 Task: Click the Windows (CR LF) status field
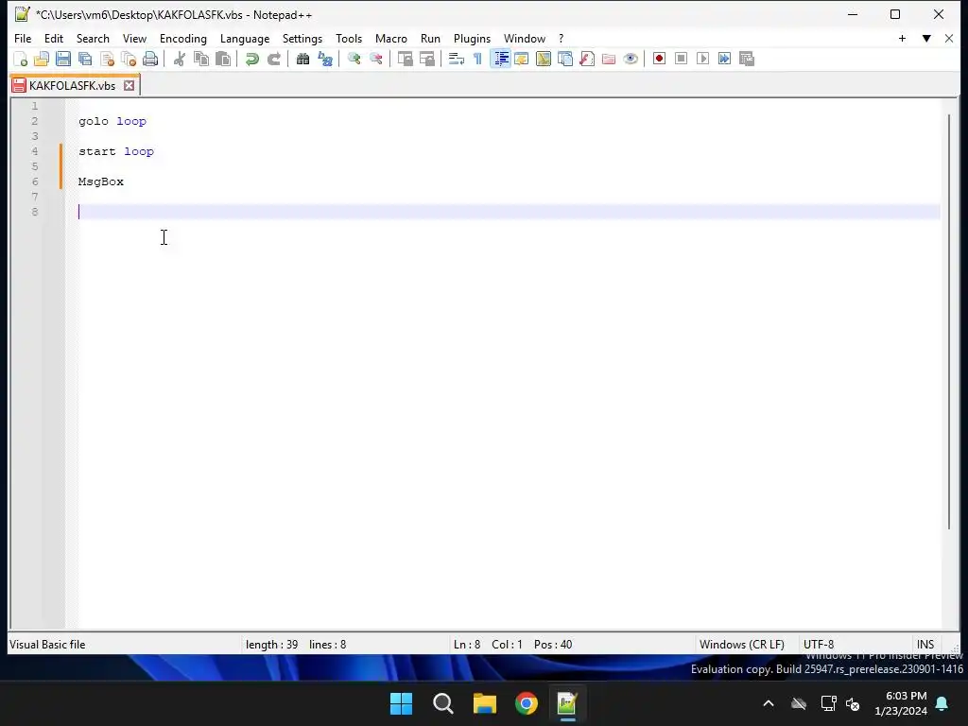pyautogui.click(x=741, y=645)
